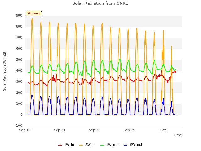
Task: Click the 700 y-axis tick label
Action: [x=19, y=38]
